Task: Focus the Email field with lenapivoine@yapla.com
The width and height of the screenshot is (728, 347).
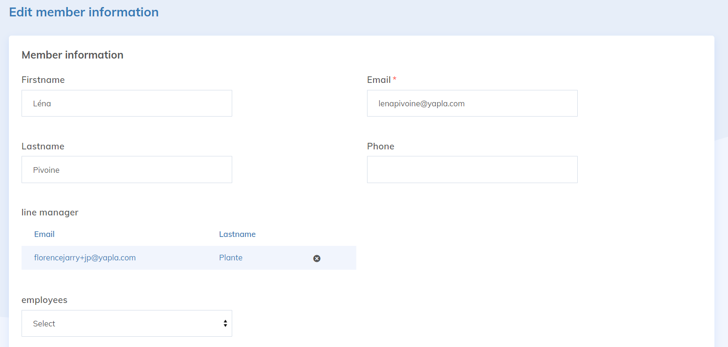Action: pos(472,103)
